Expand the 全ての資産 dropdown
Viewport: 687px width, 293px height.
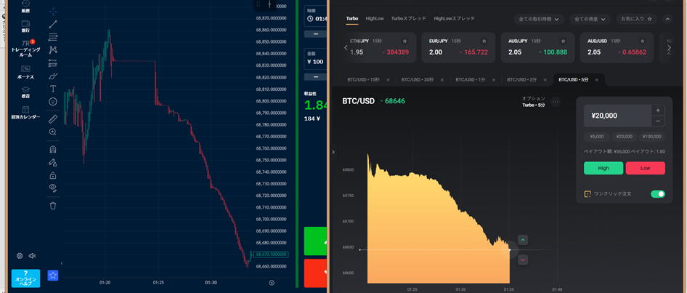point(589,19)
